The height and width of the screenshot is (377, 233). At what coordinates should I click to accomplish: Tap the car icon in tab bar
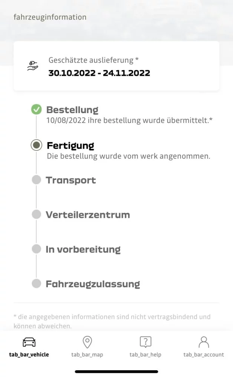[29, 342]
